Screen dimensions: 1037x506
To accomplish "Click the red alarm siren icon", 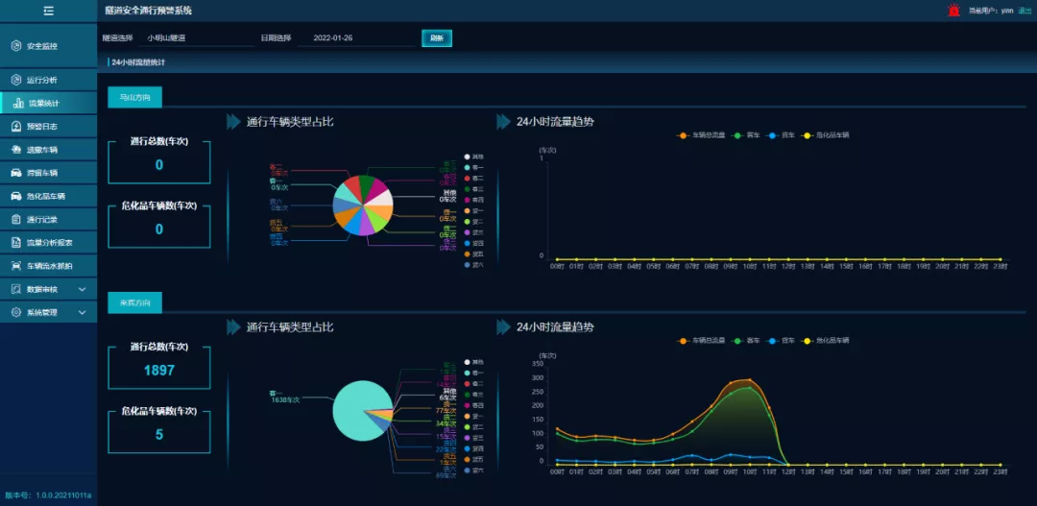I will (953, 11).
